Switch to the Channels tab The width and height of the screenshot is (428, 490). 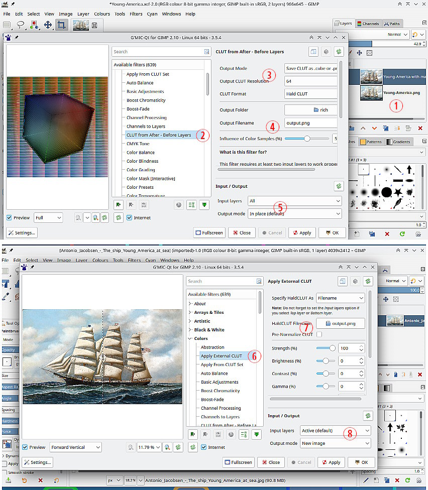pyautogui.click(x=368, y=24)
